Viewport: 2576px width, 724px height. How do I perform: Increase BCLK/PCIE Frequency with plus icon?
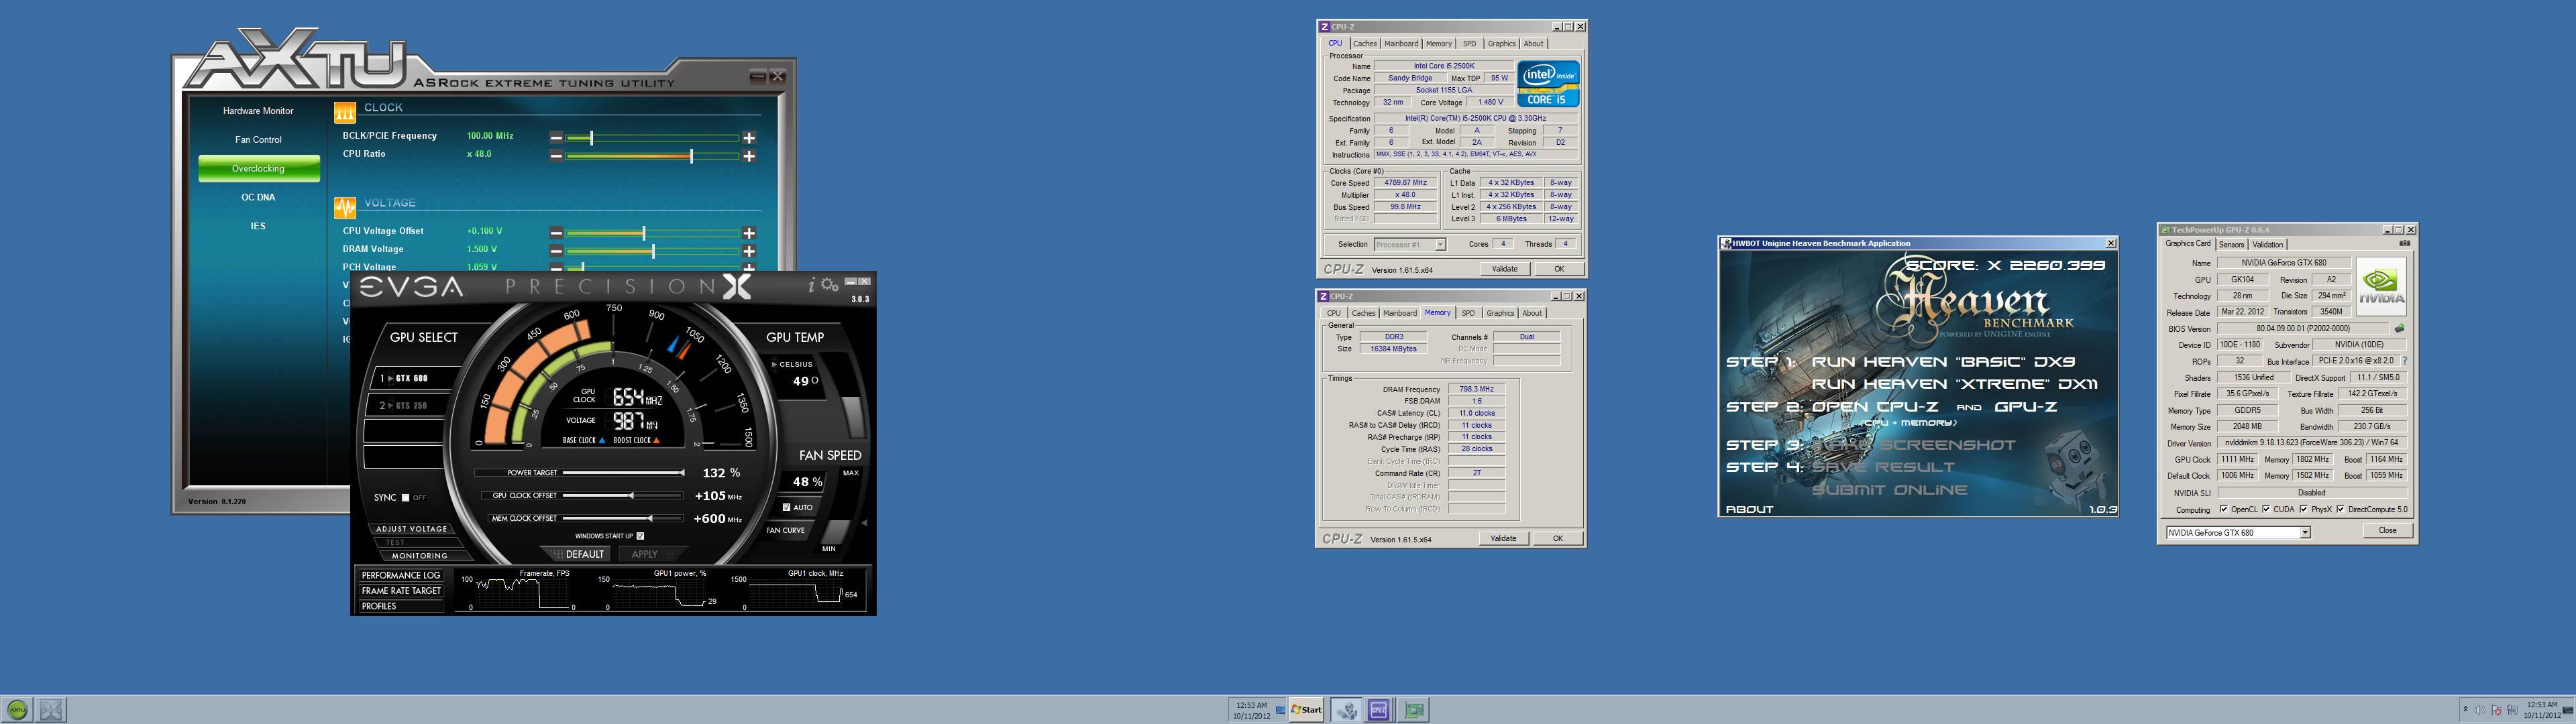click(749, 137)
